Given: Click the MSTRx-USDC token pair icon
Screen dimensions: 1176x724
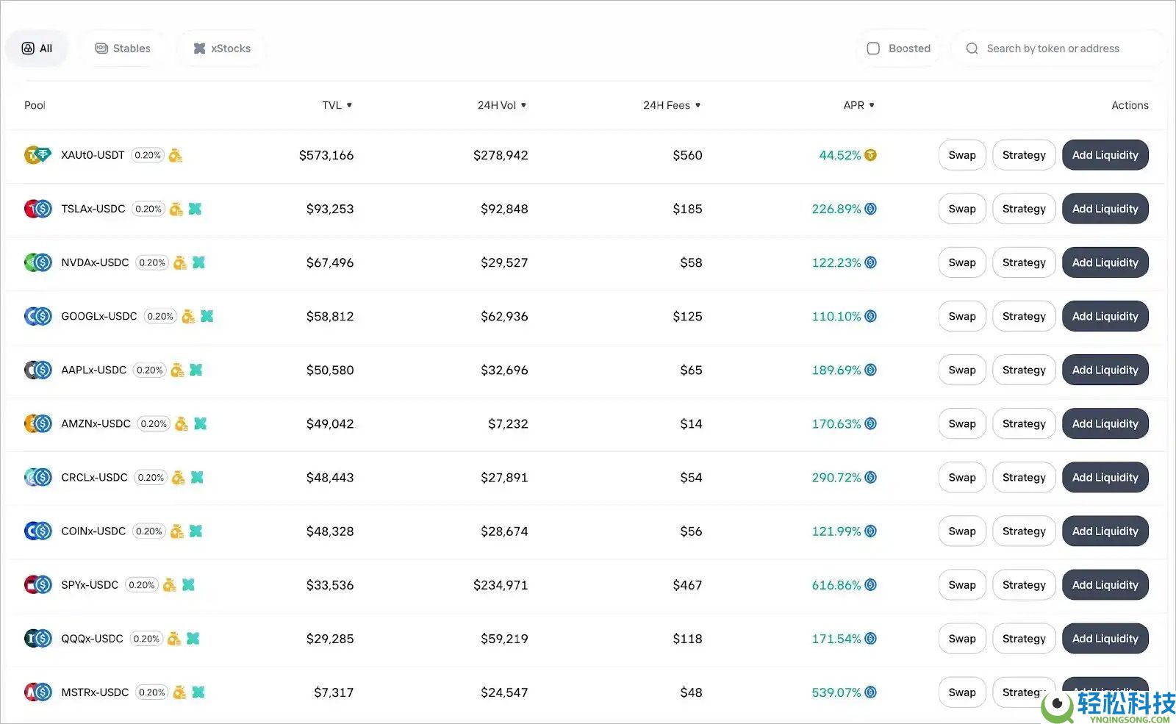Looking at the screenshot, I should tap(37, 692).
